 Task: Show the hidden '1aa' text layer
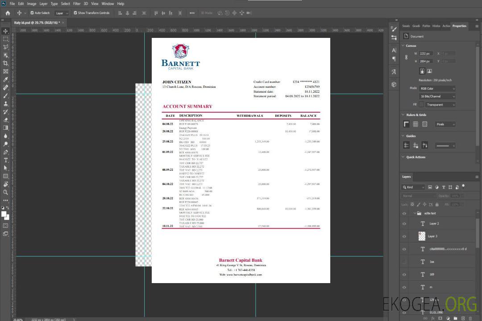click(404, 262)
